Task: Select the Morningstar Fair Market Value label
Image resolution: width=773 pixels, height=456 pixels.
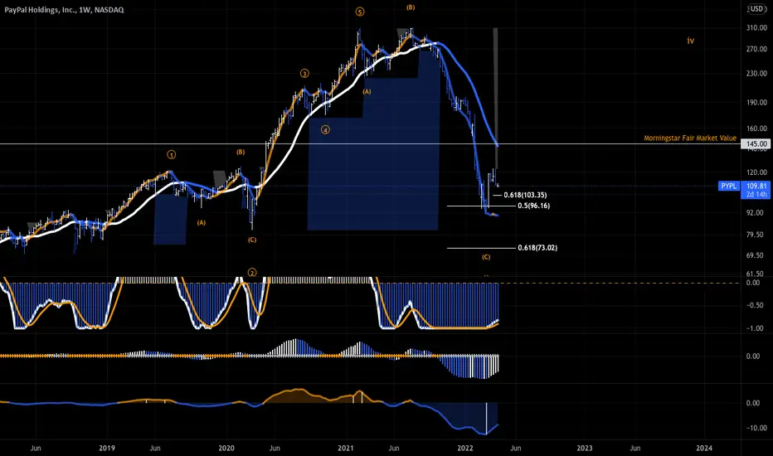Action: click(690, 138)
